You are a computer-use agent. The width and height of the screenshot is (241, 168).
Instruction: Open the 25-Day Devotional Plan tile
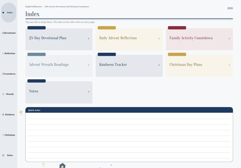pyautogui.click(x=59, y=39)
